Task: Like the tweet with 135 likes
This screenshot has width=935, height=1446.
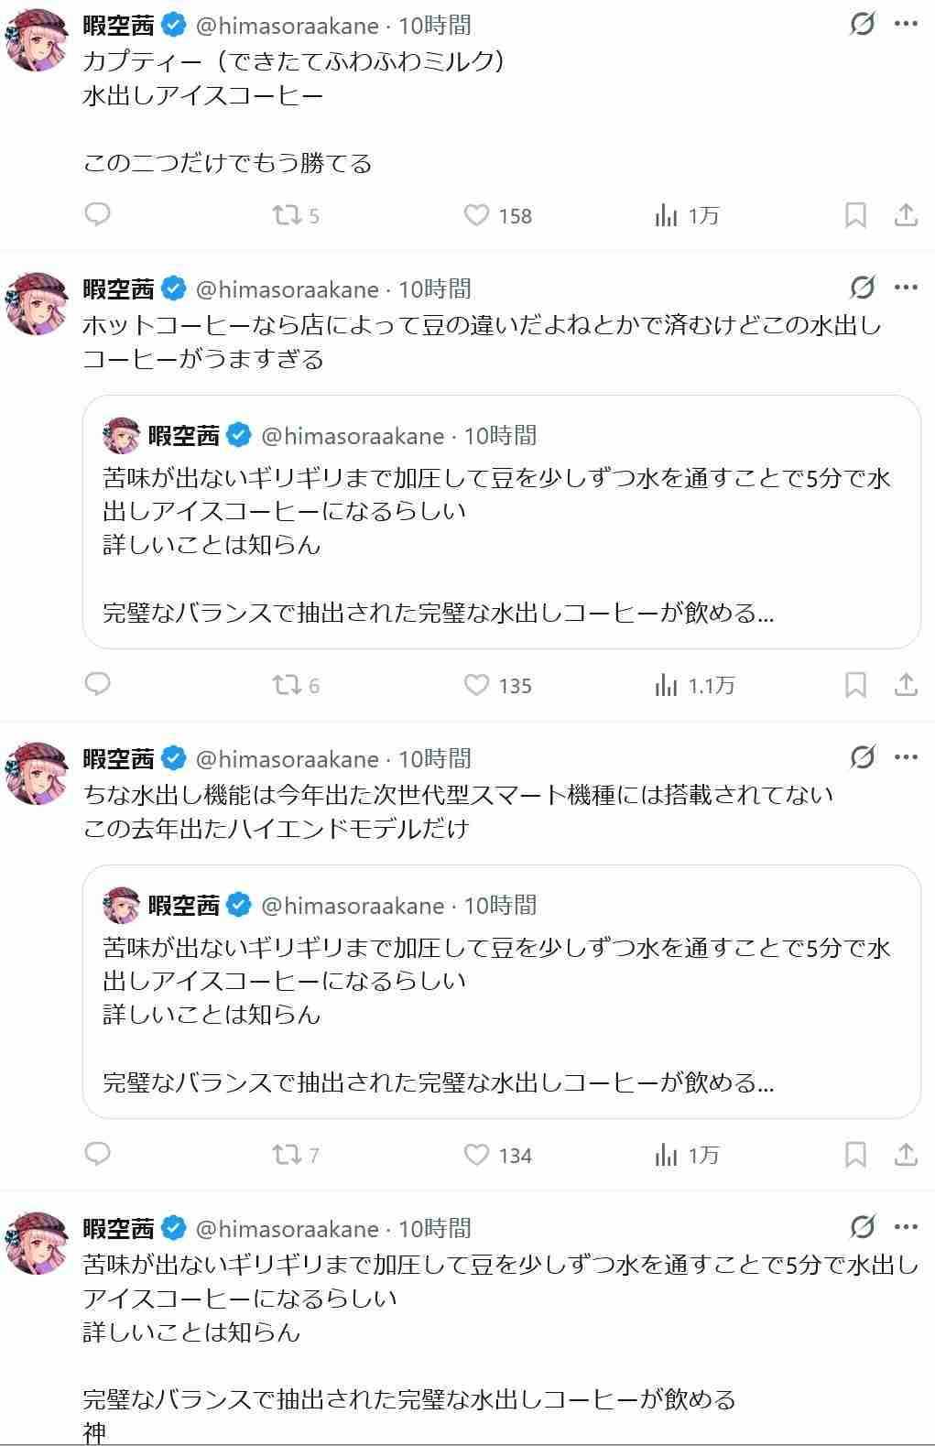Action: [x=476, y=685]
